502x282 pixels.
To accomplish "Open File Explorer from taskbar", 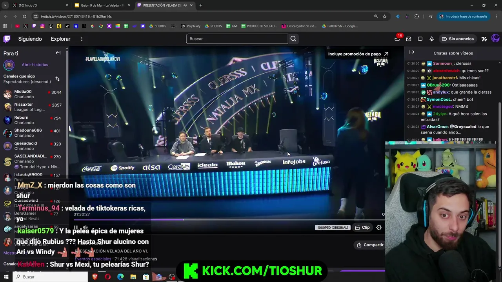I will (133, 277).
